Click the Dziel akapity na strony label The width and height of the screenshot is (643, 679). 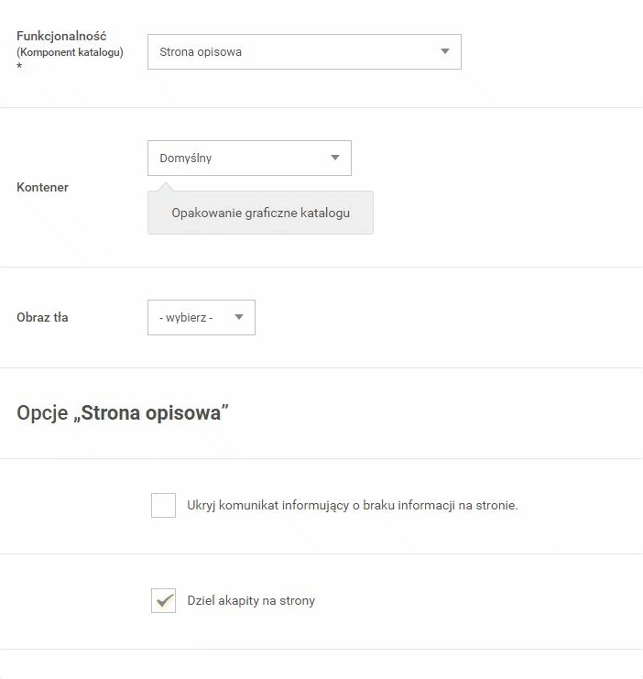pos(251,600)
